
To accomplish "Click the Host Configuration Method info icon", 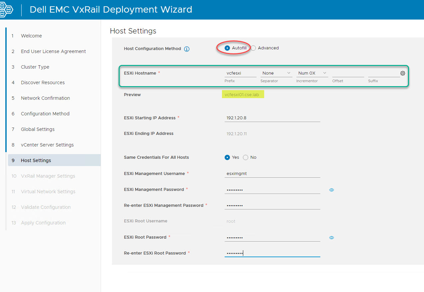I will (187, 49).
